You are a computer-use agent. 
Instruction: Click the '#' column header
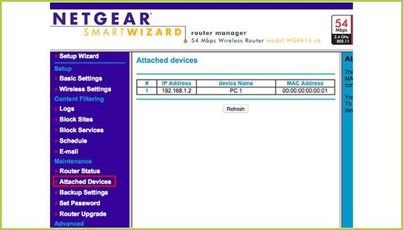147,83
